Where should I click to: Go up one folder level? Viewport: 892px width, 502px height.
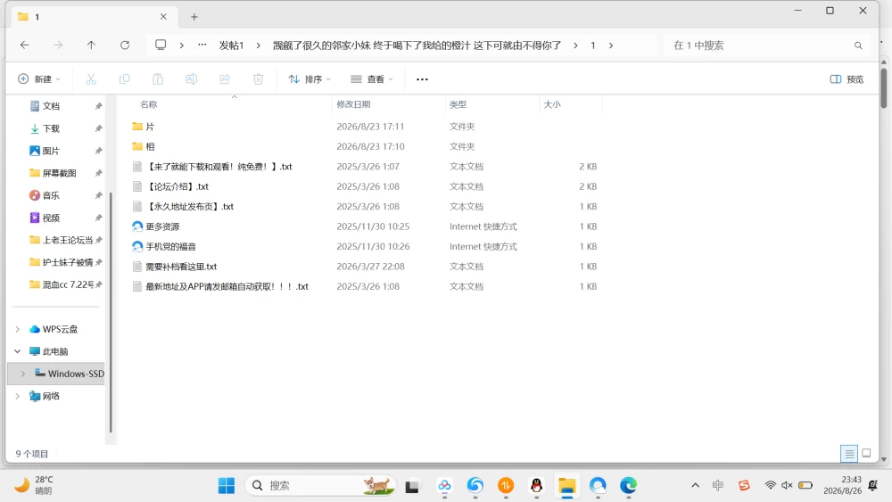[91, 45]
